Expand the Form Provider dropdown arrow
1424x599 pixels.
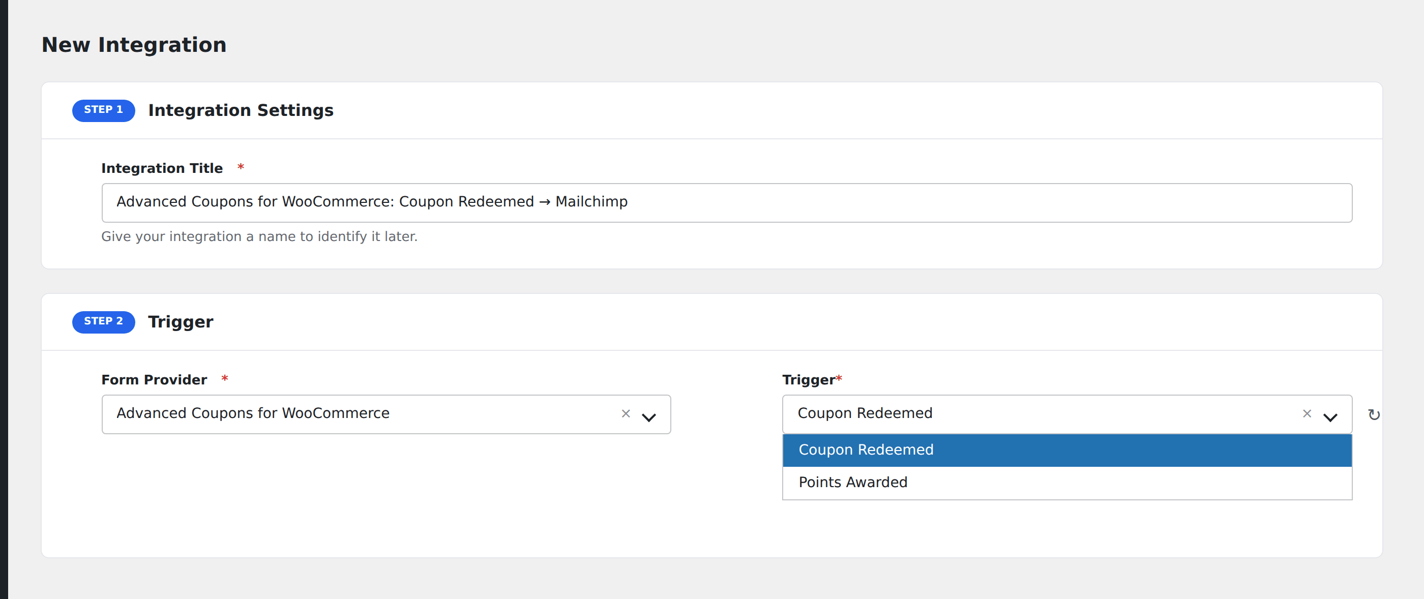pos(649,417)
